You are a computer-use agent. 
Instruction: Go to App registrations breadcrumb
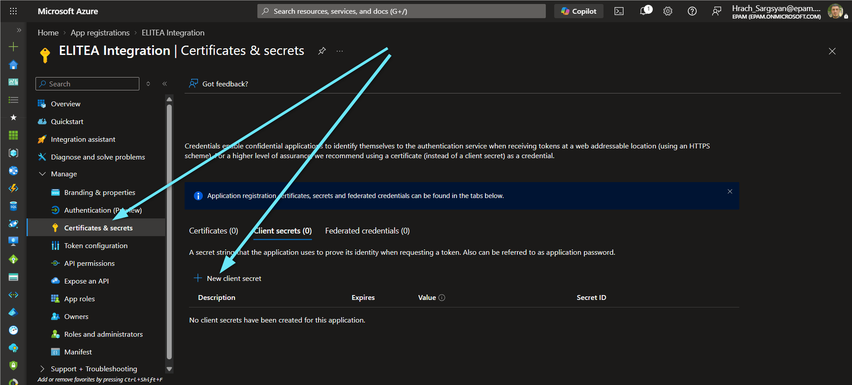(x=100, y=33)
